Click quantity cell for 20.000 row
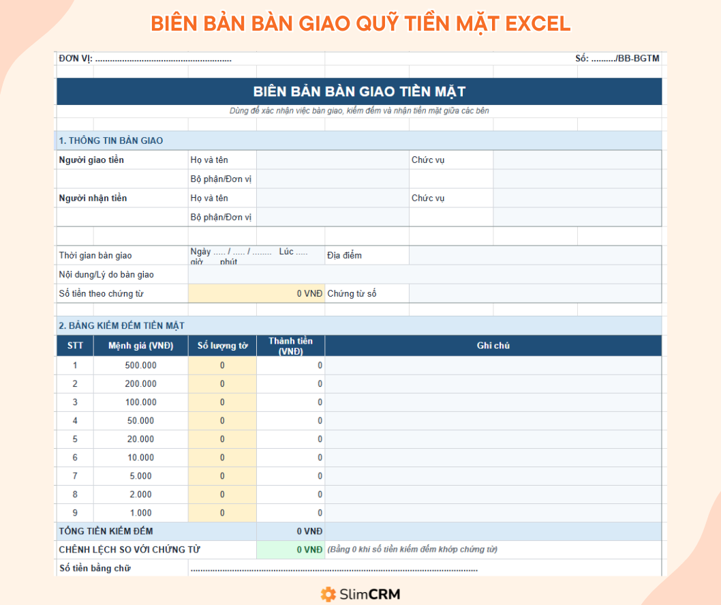721x605 pixels. (223, 439)
